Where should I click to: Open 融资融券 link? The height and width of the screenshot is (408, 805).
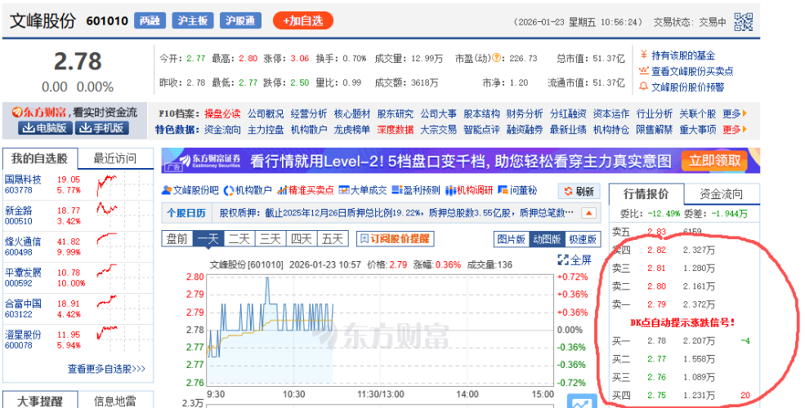coord(524,130)
